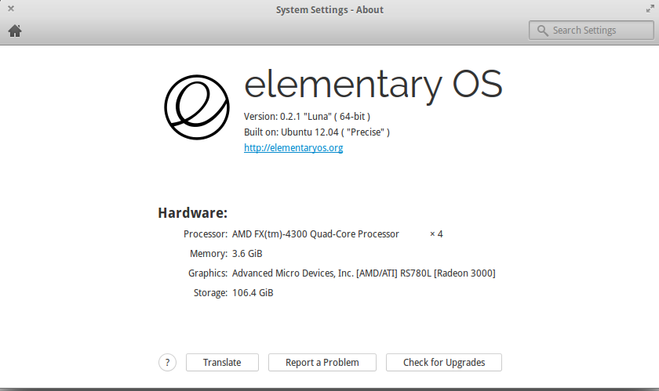Image resolution: width=659 pixels, height=391 pixels.
Task: Select the Radeon 3000 graphics entry
Action: point(363,273)
